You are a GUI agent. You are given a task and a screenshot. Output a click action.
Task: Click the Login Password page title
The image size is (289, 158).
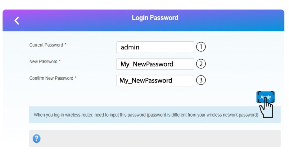pos(155,18)
